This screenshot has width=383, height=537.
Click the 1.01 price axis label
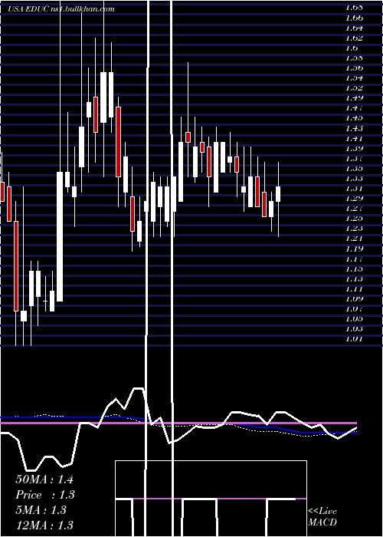pyautogui.click(x=355, y=339)
